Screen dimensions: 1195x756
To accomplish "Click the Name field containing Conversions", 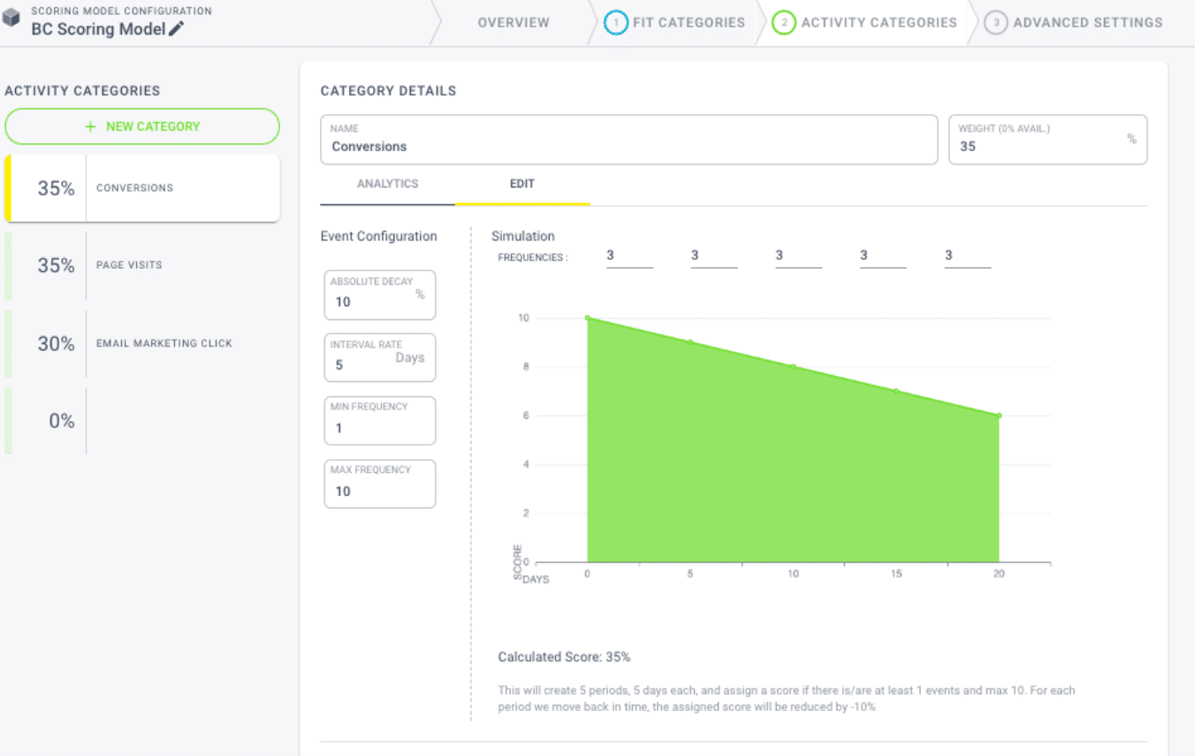I will coord(628,140).
